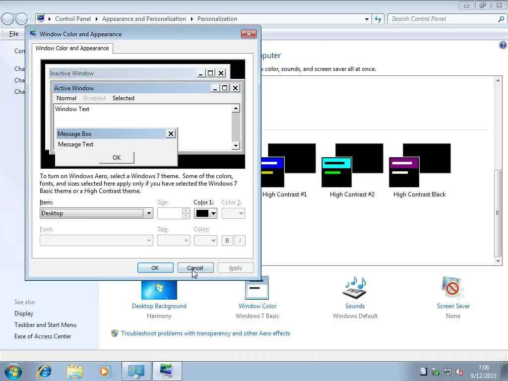Open the Color 2 dropdown

[233, 213]
